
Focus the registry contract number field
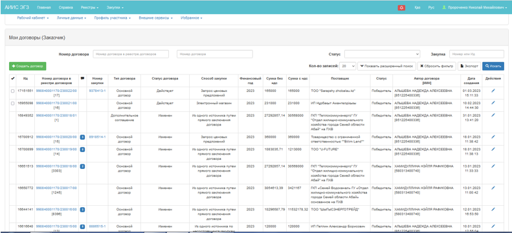click(x=131, y=54)
